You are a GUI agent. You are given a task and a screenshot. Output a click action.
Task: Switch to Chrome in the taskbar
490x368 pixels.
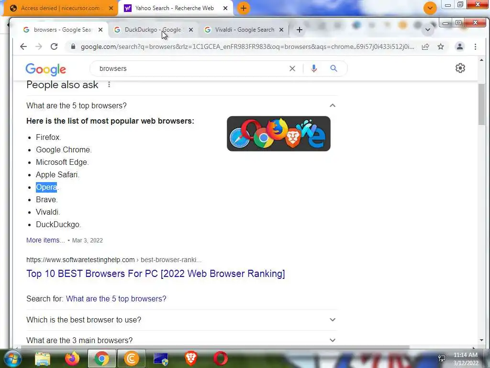click(x=102, y=358)
